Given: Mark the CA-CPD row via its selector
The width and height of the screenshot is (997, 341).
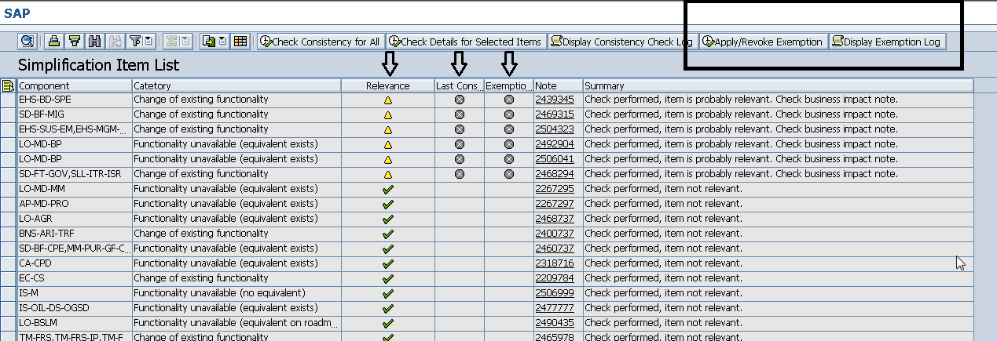Looking at the screenshot, I should 8,263.
